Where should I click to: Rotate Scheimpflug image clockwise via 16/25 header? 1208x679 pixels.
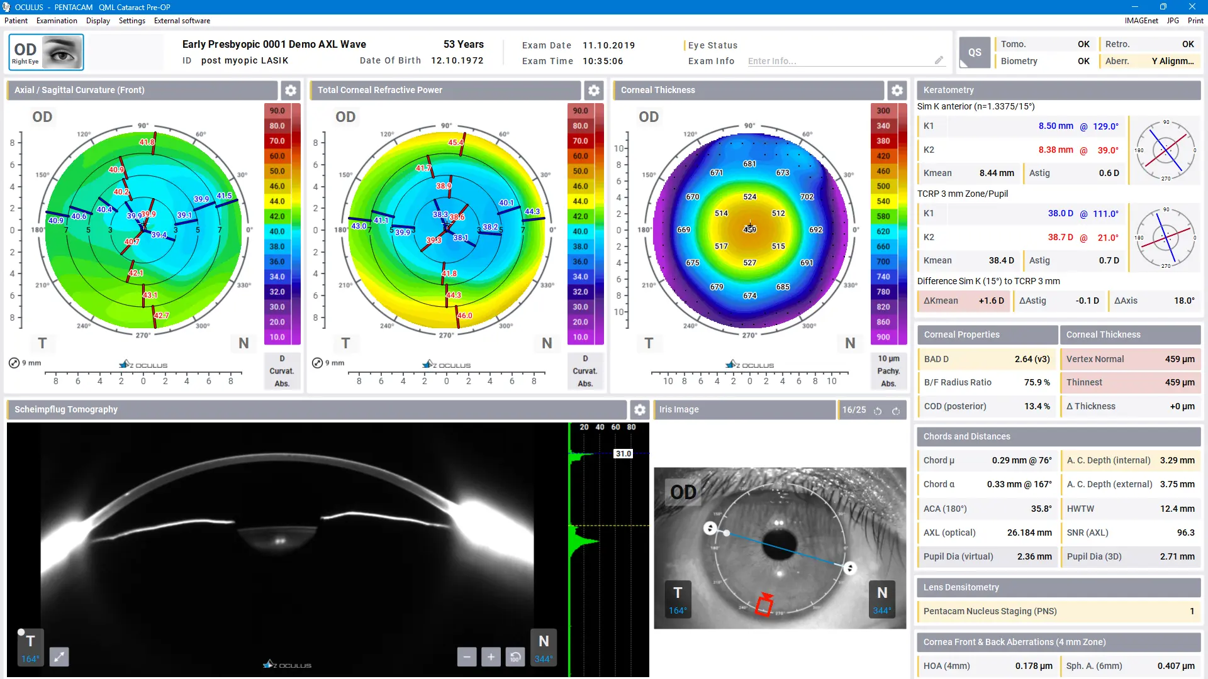coord(896,411)
